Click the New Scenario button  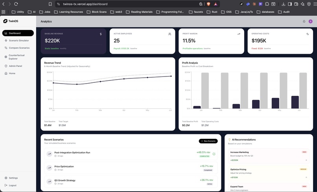click(208, 141)
